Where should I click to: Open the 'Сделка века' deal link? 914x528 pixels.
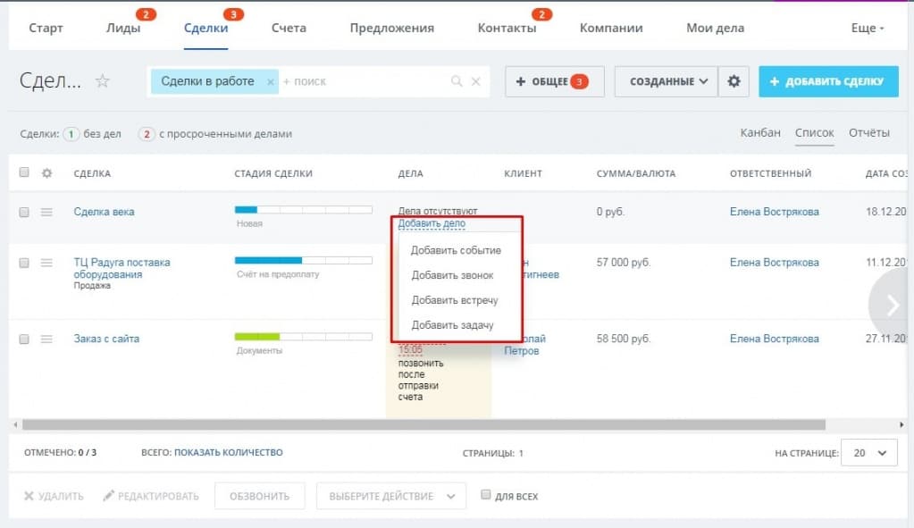104,212
